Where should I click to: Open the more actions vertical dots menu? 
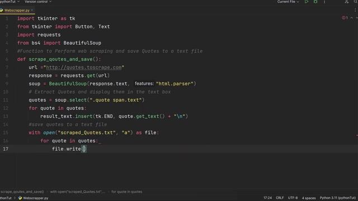coord(324,2)
